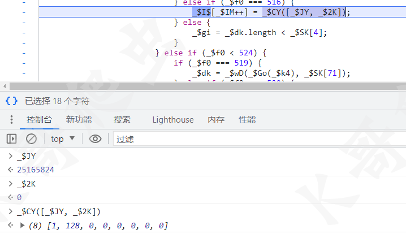Switch to the 搜索 tab

point(122,120)
